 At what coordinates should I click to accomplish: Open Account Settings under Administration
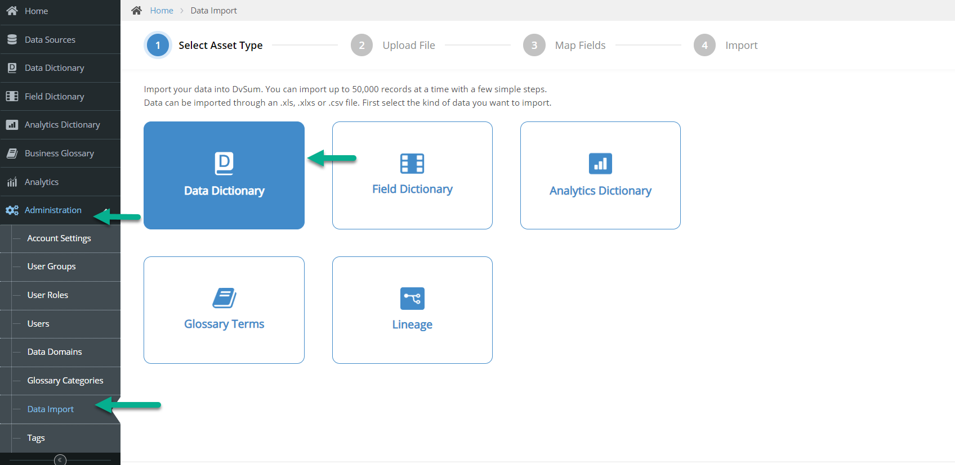tap(60, 238)
